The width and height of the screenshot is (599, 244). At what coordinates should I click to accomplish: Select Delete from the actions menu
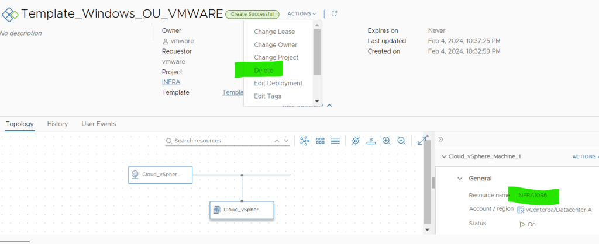(x=263, y=70)
